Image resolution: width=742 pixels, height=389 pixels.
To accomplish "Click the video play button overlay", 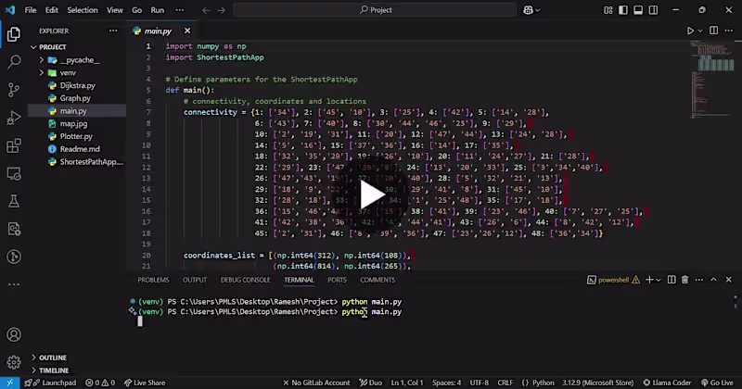I will (372, 194).
